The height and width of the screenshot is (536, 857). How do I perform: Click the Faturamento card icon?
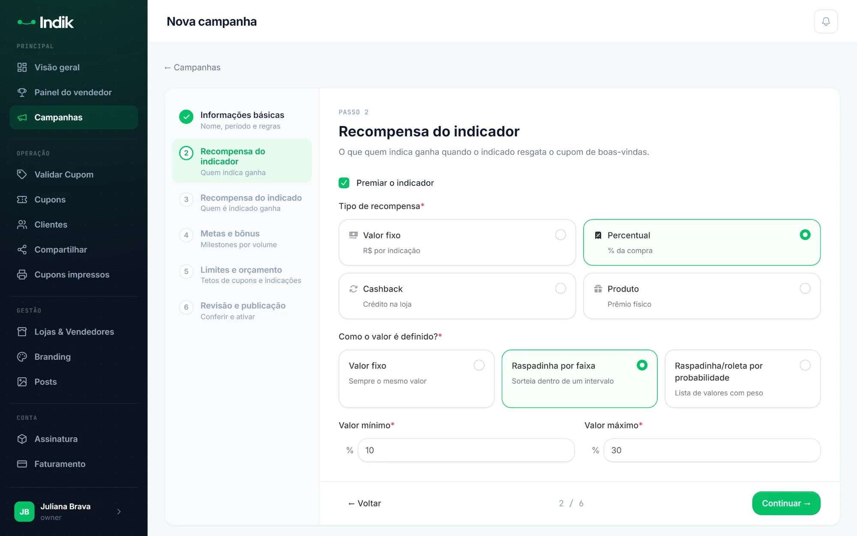[22, 464]
